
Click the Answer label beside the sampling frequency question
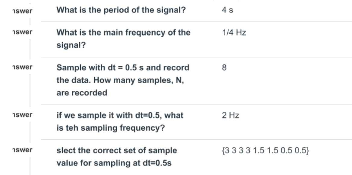[x=22, y=115]
